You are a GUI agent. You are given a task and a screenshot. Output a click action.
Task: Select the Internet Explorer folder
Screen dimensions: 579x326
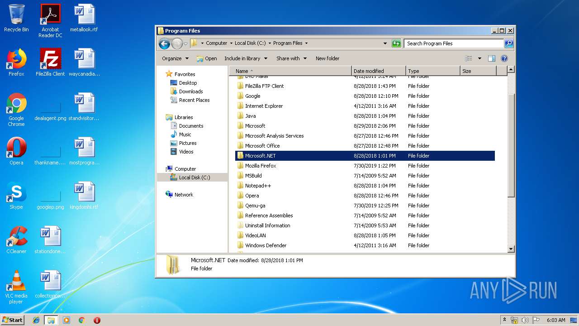click(x=365, y=106)
